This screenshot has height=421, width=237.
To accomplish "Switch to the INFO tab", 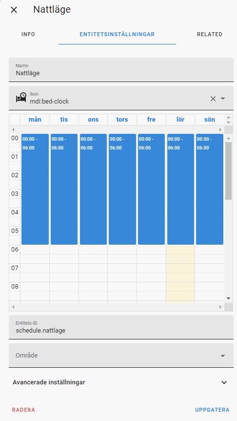I will (28, 34).
